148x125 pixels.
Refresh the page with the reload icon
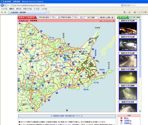click(x=125, y=5)
